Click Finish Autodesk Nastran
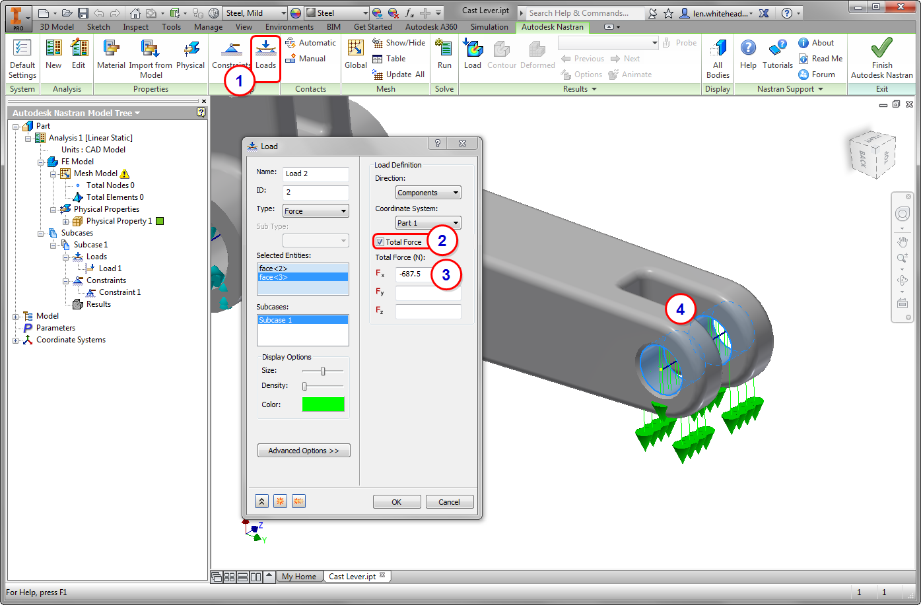 click(881, 58)
